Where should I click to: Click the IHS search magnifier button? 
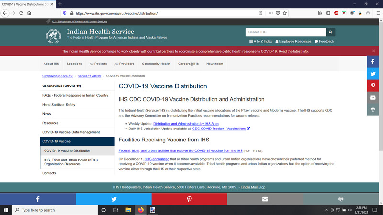click(330, 32)
